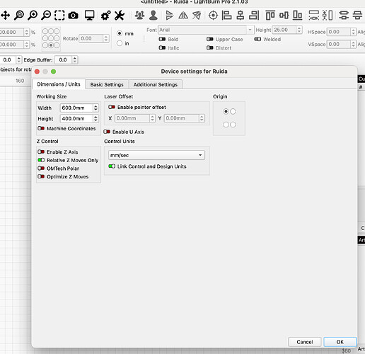Select the bottom-right origin radio button
Image resolution: width=365 pixels, height=354 pixels.
point(233,125)
